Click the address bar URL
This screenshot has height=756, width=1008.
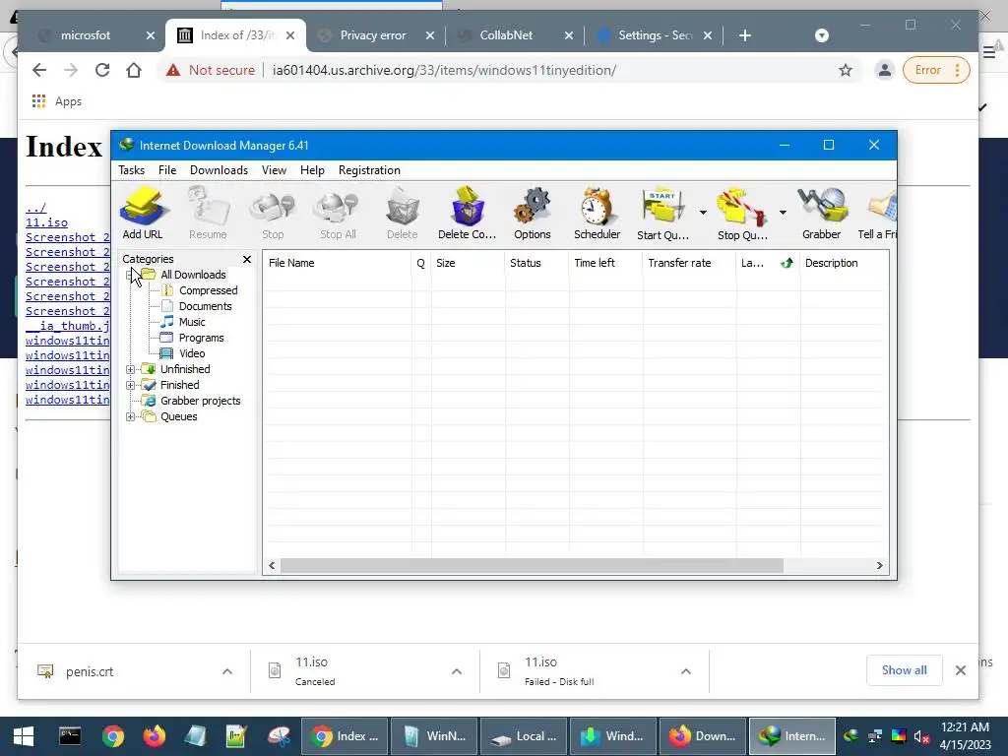[x=444, y=70]
